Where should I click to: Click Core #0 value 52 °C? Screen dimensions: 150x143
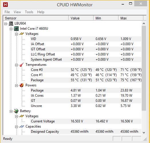(x=81, y=70)
